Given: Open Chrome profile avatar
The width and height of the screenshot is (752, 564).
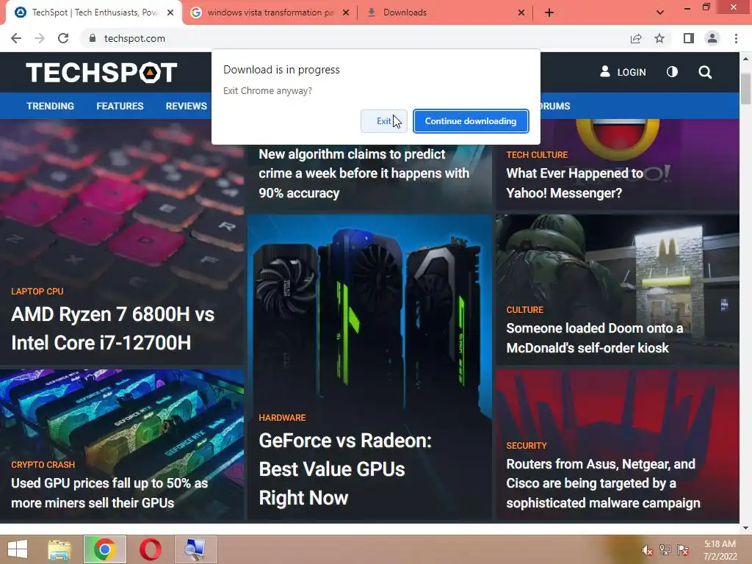Looking at the screenshot, I should click(712, 38).
